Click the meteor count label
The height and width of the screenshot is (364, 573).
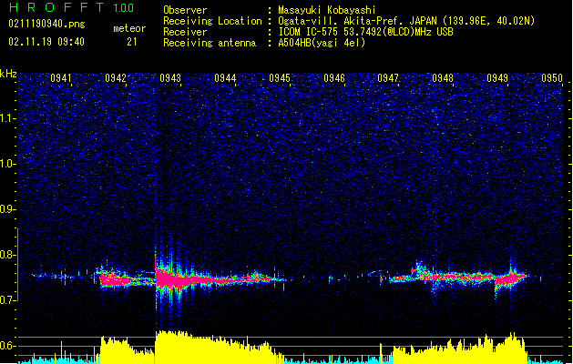pos(129,28)
